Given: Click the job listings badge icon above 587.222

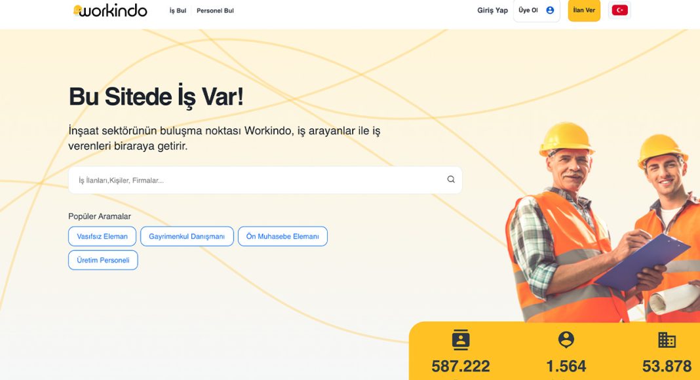Looking at the screenshot, I should tap(461, 339).
